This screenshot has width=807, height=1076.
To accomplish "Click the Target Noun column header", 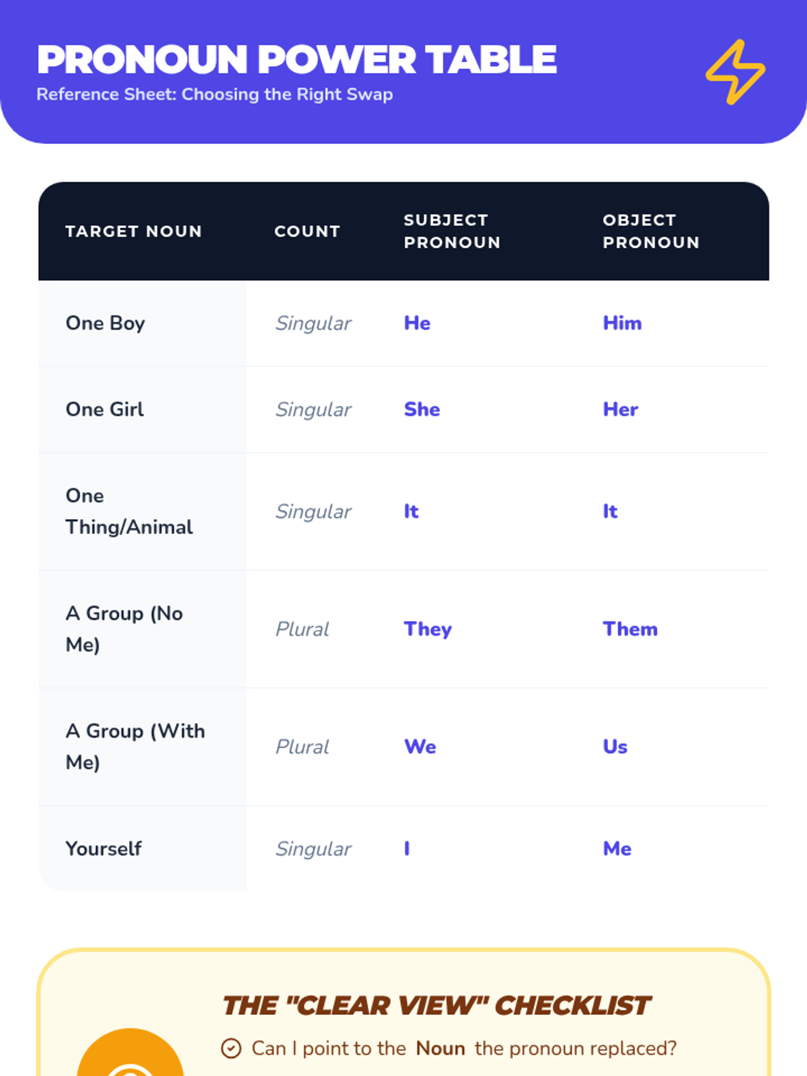I will tap(133, 231).
